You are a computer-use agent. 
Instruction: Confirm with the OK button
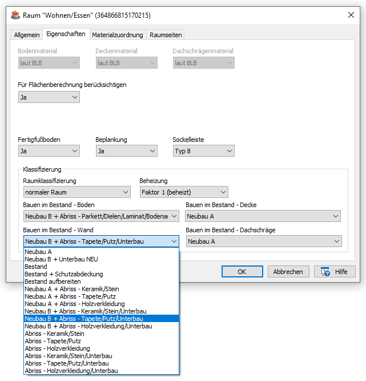pyautogui.click(x=242, y=272)
